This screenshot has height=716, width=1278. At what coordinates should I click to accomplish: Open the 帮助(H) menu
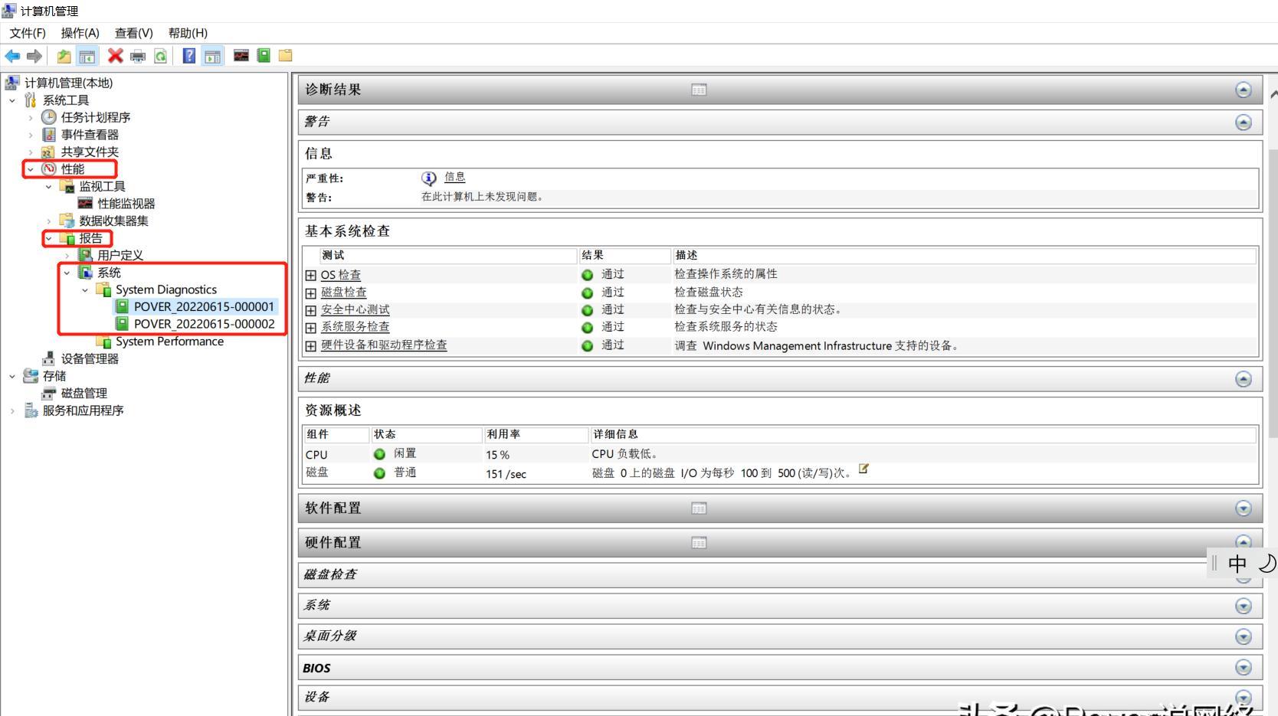click(188, 33)
